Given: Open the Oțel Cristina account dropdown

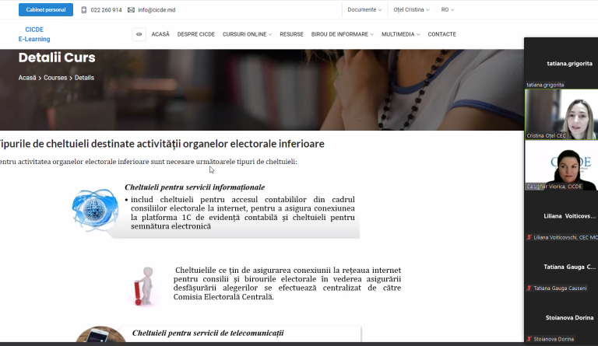Looking at the screenshot, I should pyautogui.click(x=411, y=9).
